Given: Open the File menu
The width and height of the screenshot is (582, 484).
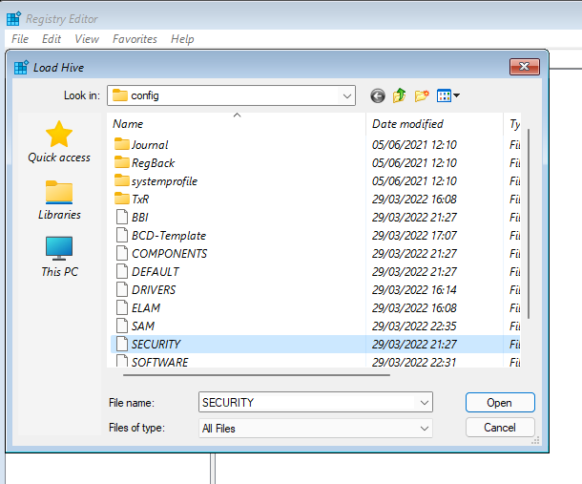Looking at the screenshot, I should coord(20,39).
